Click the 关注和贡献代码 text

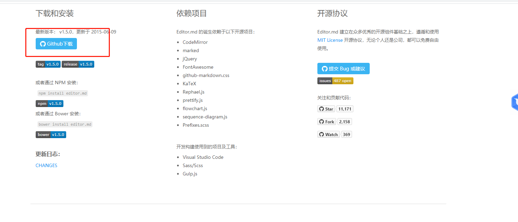(334, 98)
